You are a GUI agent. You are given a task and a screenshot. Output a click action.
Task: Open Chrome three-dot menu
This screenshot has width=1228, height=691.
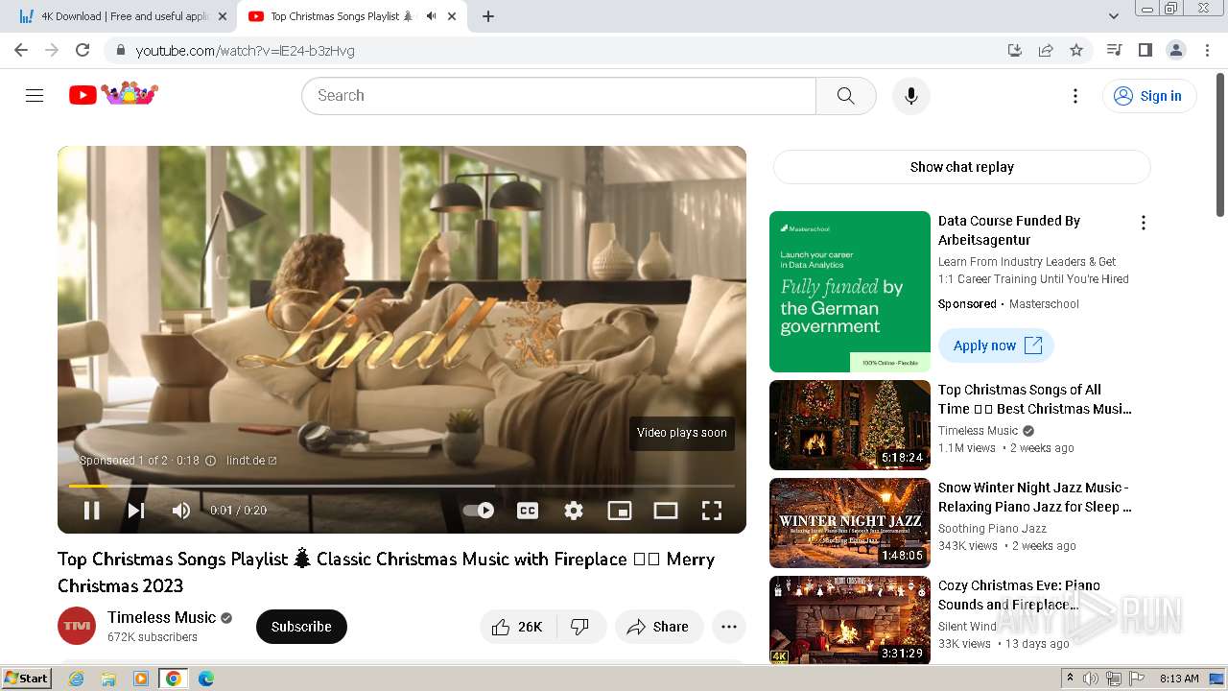click(x=1207, y=50)
